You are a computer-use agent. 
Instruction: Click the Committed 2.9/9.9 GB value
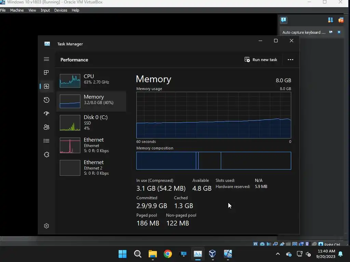pyautogui.click(x=151, y=206)
